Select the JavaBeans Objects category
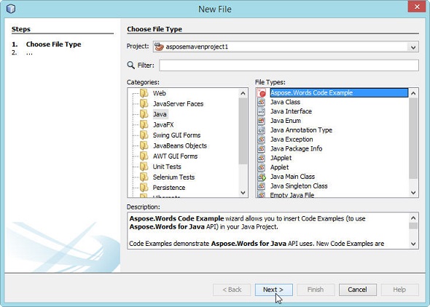Screen dimensions: 430x307 (x=179, y=145)
